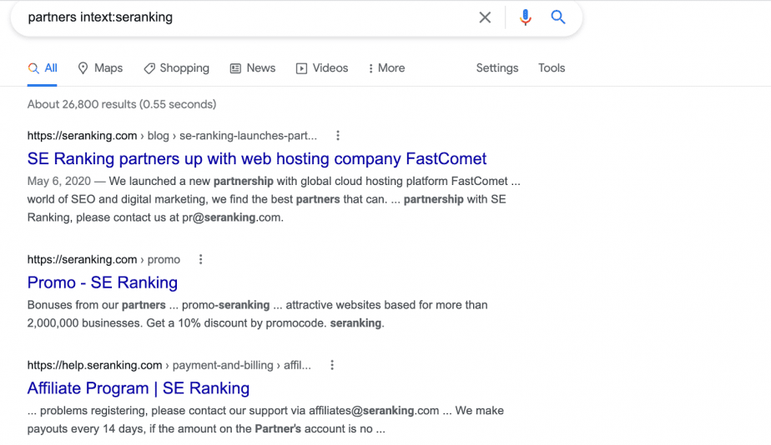The image size is (771, 445).
Task: Start voice search with the microphone icon
Action: point(525,17)
